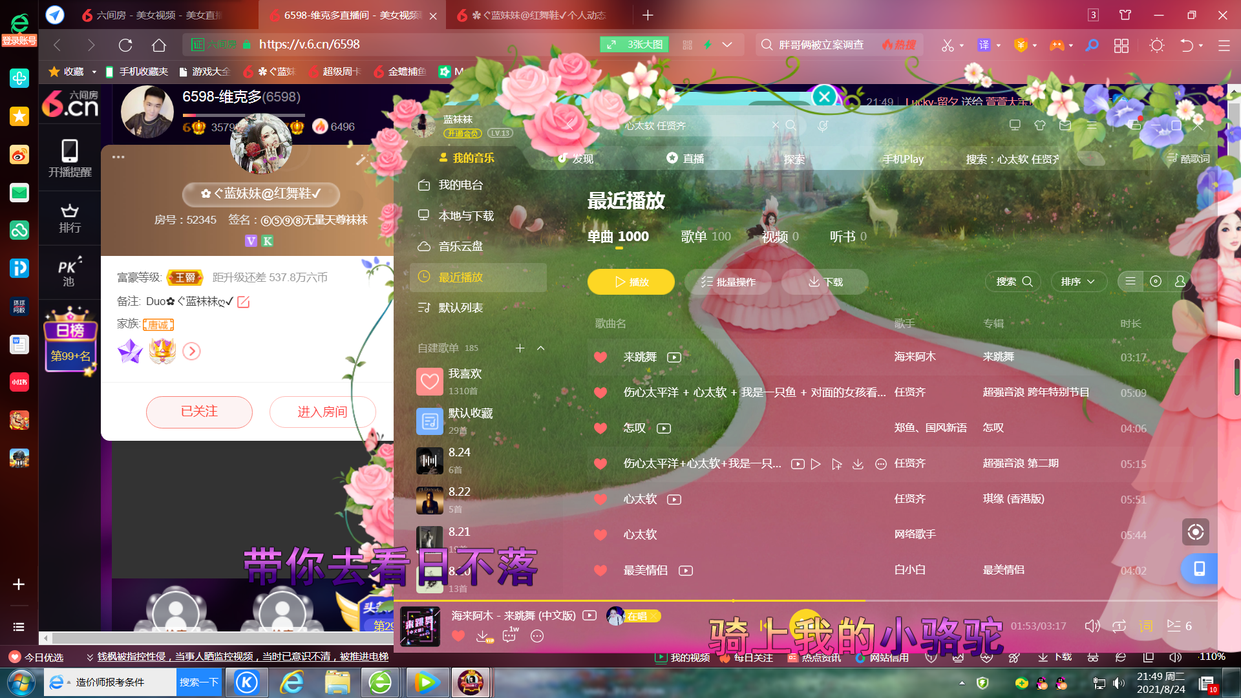Screen dimensions: 1241x698
Task: Click the browser refresh icon
Action: point(125,45)
